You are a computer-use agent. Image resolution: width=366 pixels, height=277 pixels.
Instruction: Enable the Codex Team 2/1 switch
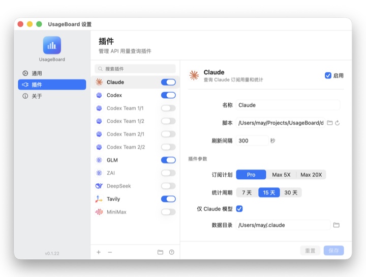168,134
